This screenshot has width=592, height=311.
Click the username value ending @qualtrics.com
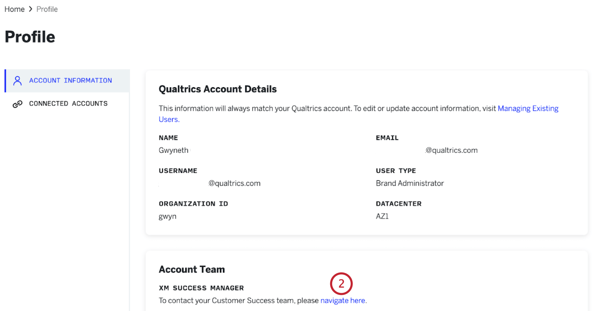point(234,183)
